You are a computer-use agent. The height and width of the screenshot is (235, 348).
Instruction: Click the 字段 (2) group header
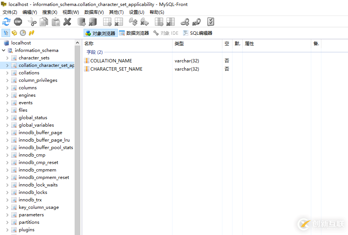tap(94, 52)
